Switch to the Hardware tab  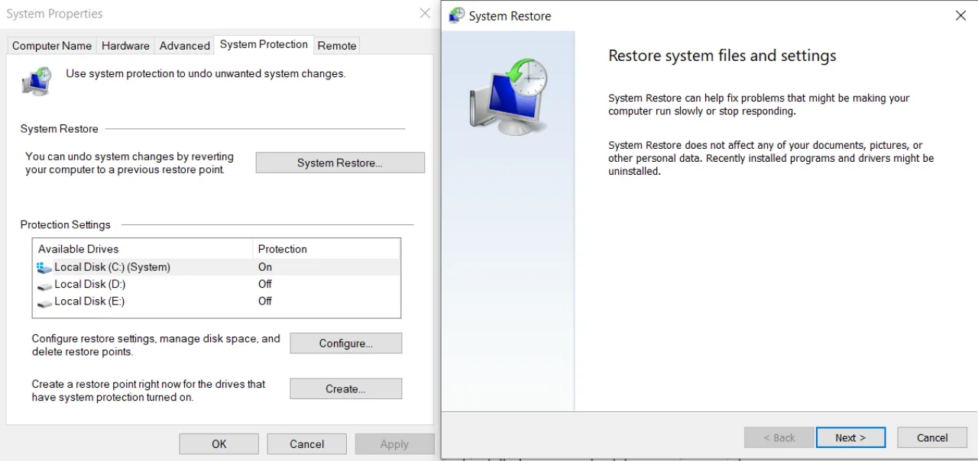tap(125, 45)
